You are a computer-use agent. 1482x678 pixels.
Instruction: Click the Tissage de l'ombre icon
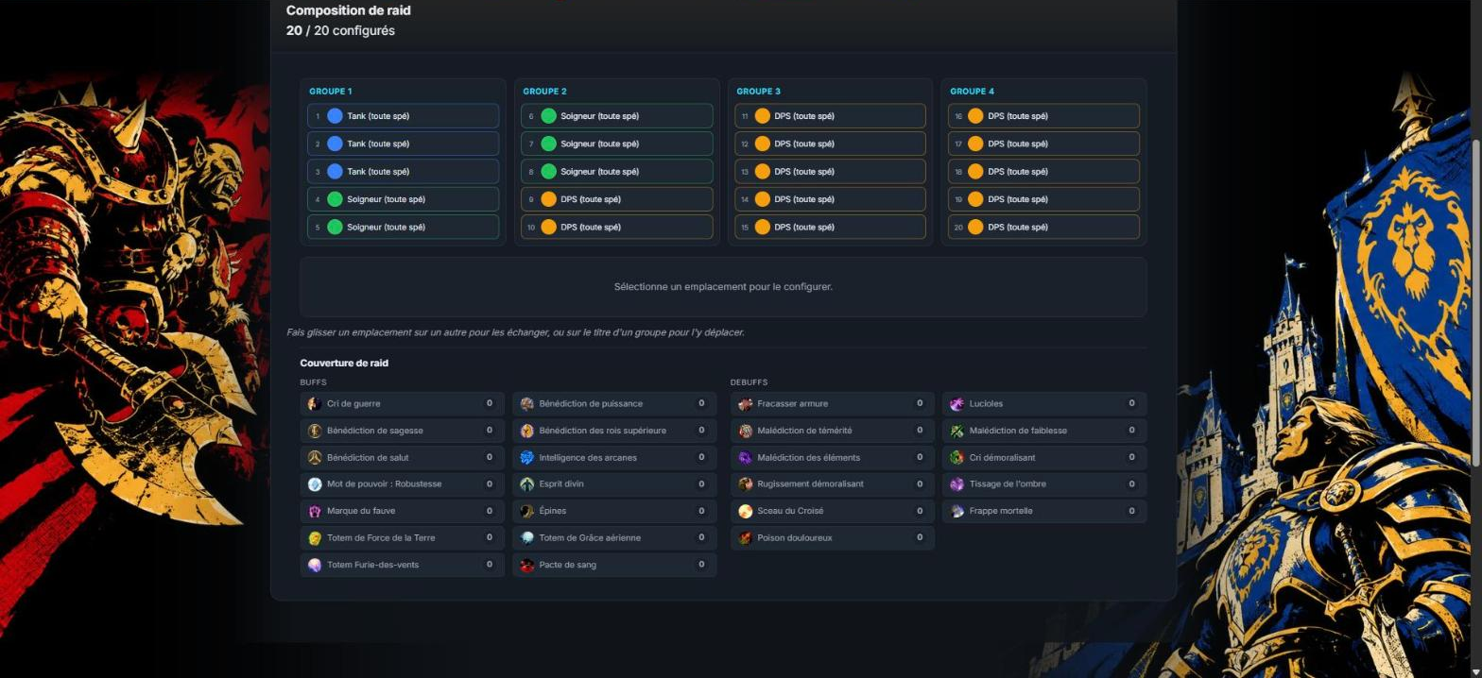pos(957,484)
